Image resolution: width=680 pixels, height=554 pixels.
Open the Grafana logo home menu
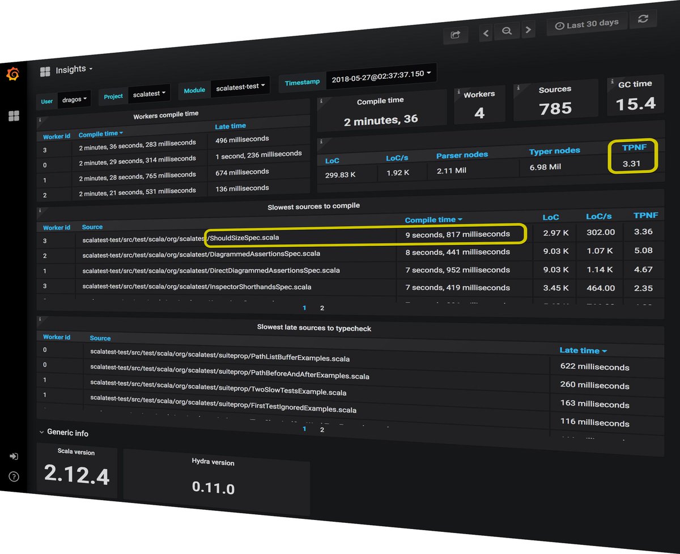point(12,74)
